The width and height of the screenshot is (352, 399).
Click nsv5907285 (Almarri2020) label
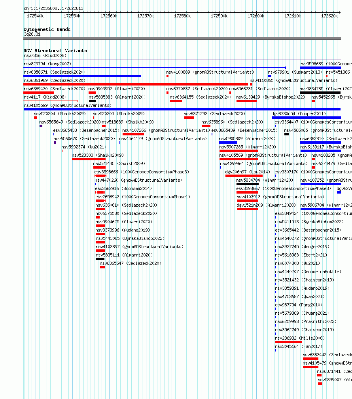[x=248, y=147]
